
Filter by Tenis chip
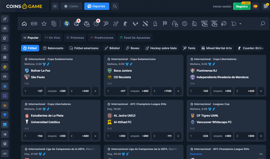[x=189, y=48]
